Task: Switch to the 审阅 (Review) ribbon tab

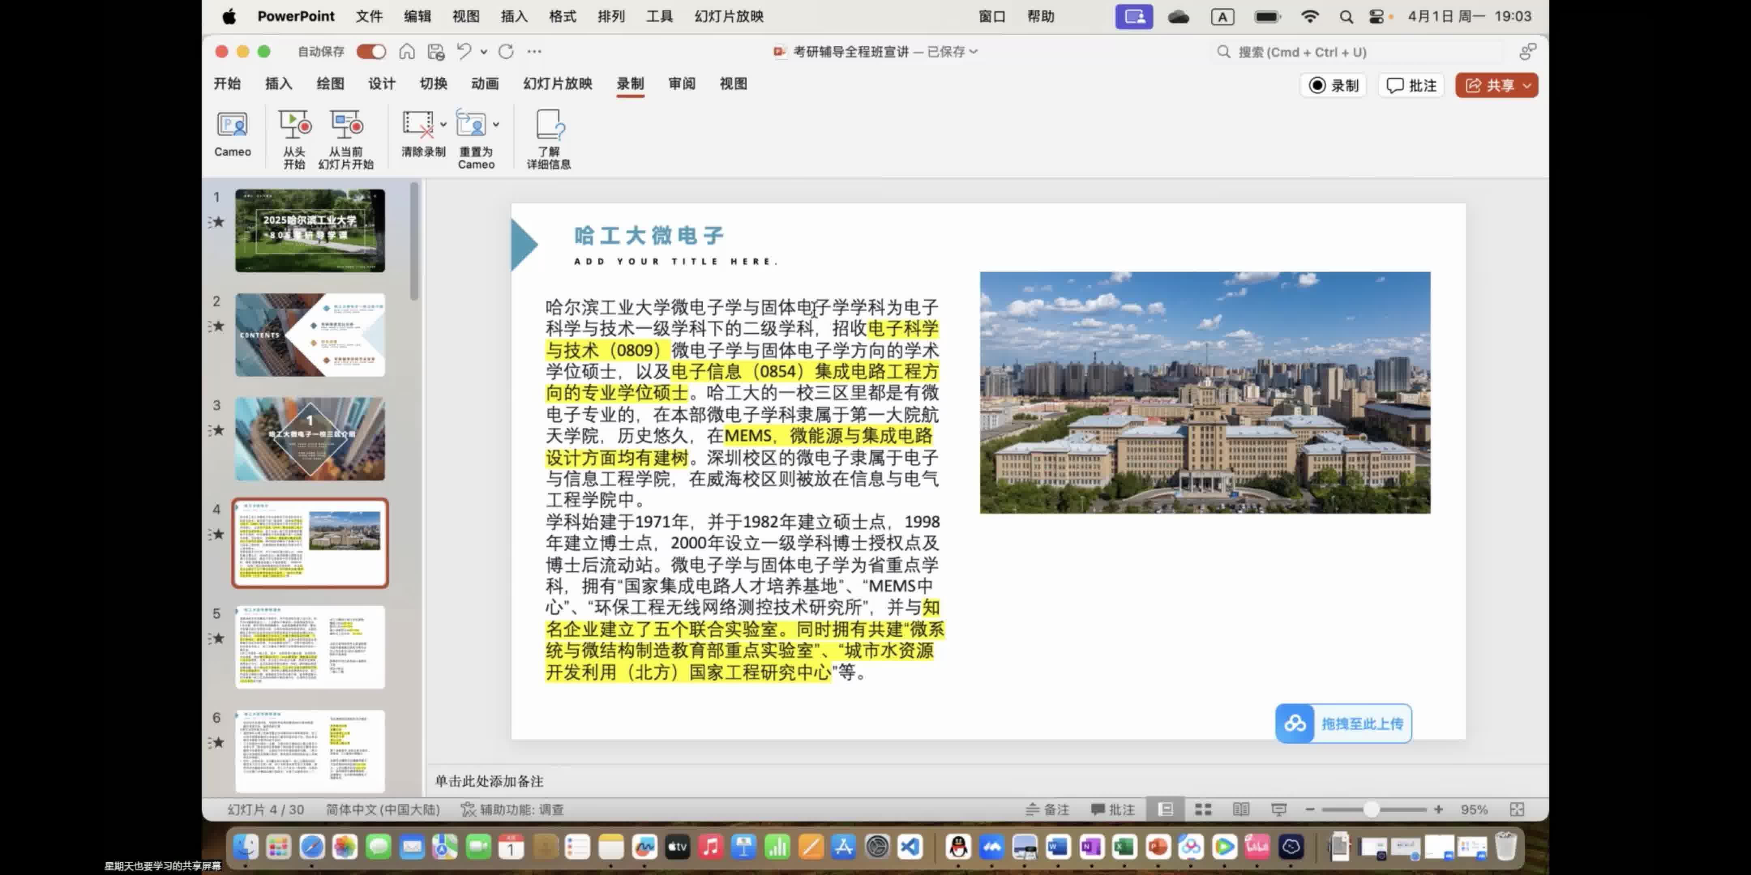Action: tap(682, 83)
